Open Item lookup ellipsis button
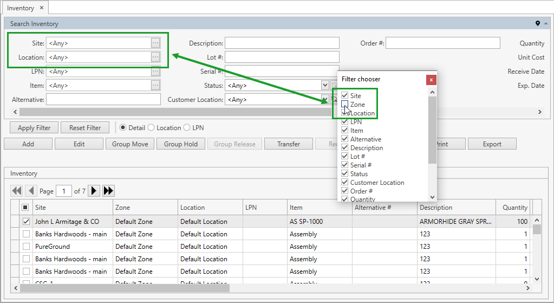 pyautogui.click(x=155, y=85)
